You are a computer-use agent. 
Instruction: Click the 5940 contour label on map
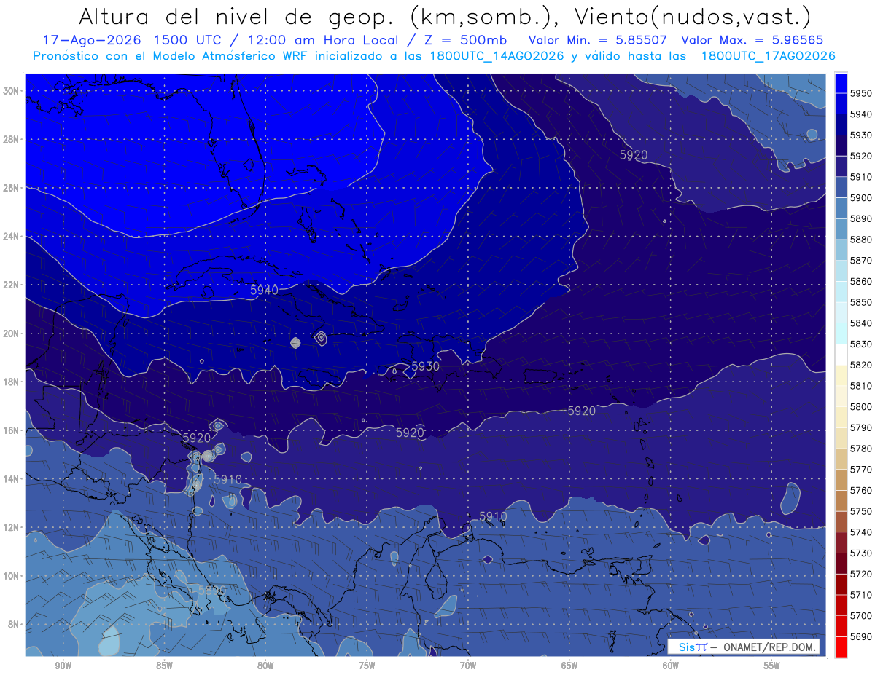[264, 290]
